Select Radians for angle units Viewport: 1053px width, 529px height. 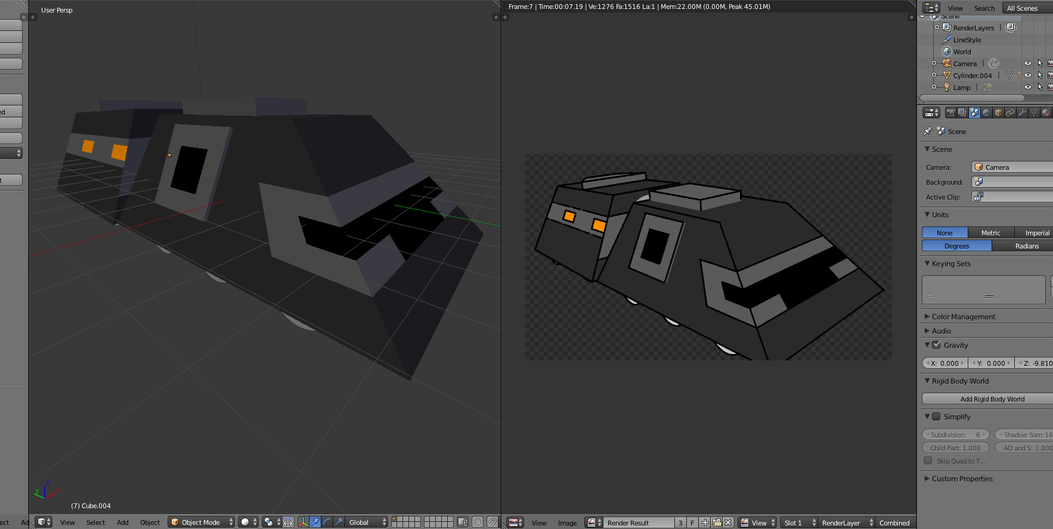(1026, 246)
